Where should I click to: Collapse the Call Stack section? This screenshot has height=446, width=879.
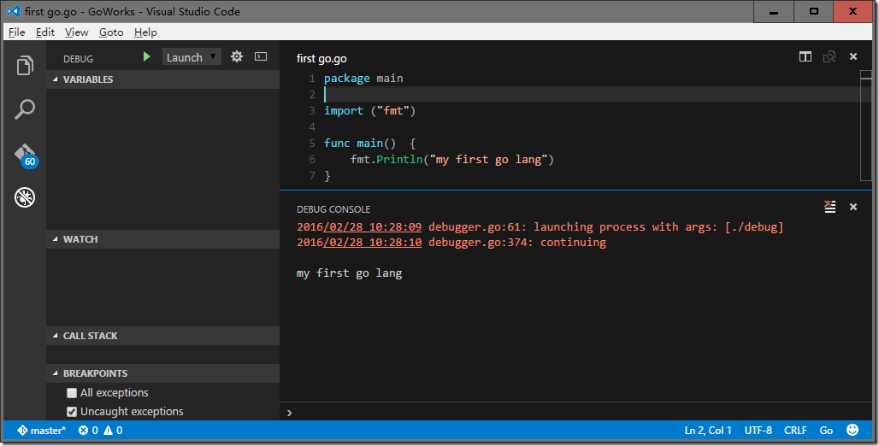[90, 336]
